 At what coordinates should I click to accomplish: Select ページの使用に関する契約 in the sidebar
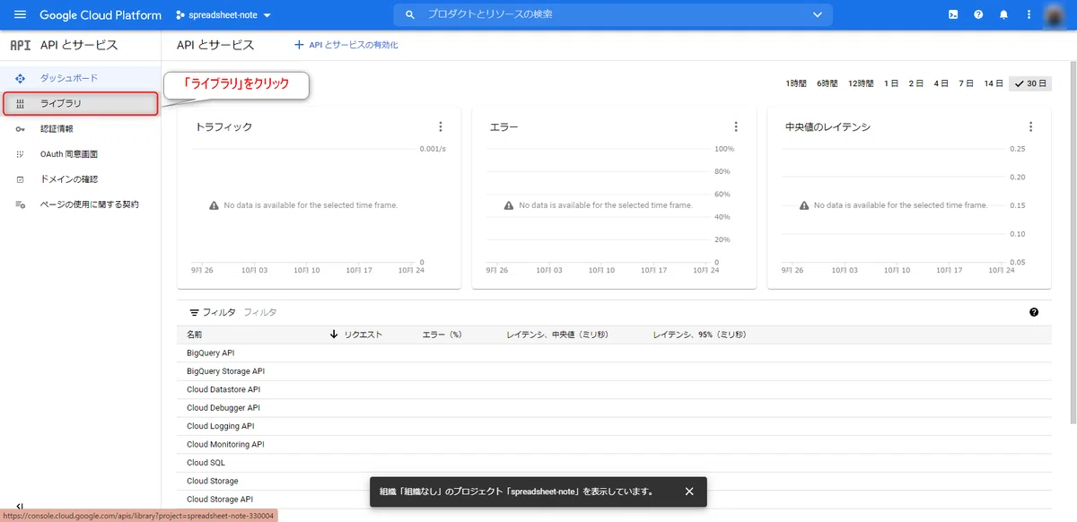pos(81,204)
